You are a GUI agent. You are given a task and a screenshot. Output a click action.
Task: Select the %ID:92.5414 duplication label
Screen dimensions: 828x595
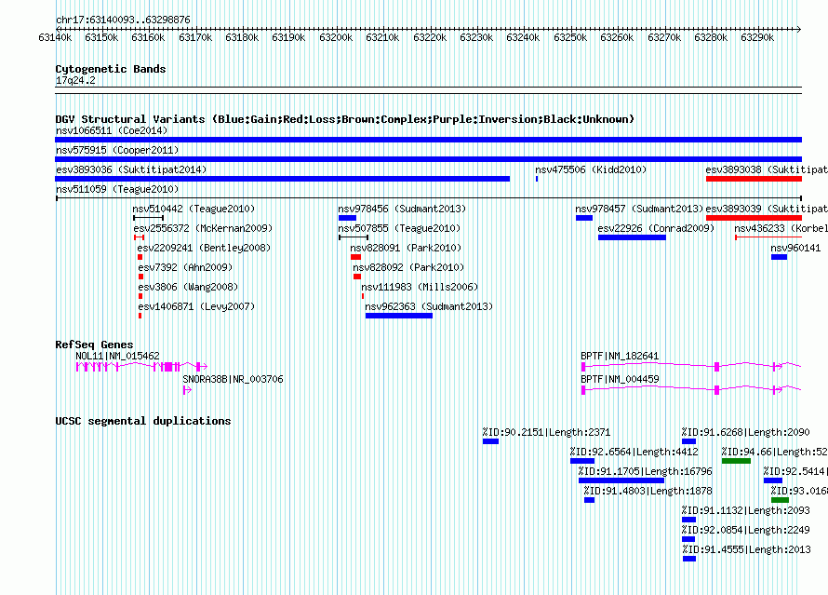(795, 471)
